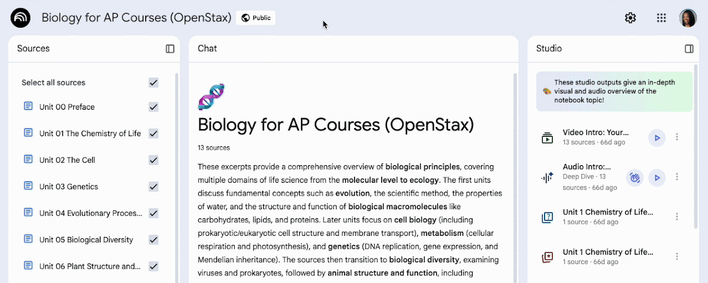Uncheck the Unit 00 Preface source
The height and width of the screenshot is (283, 708).
point(153,107)
